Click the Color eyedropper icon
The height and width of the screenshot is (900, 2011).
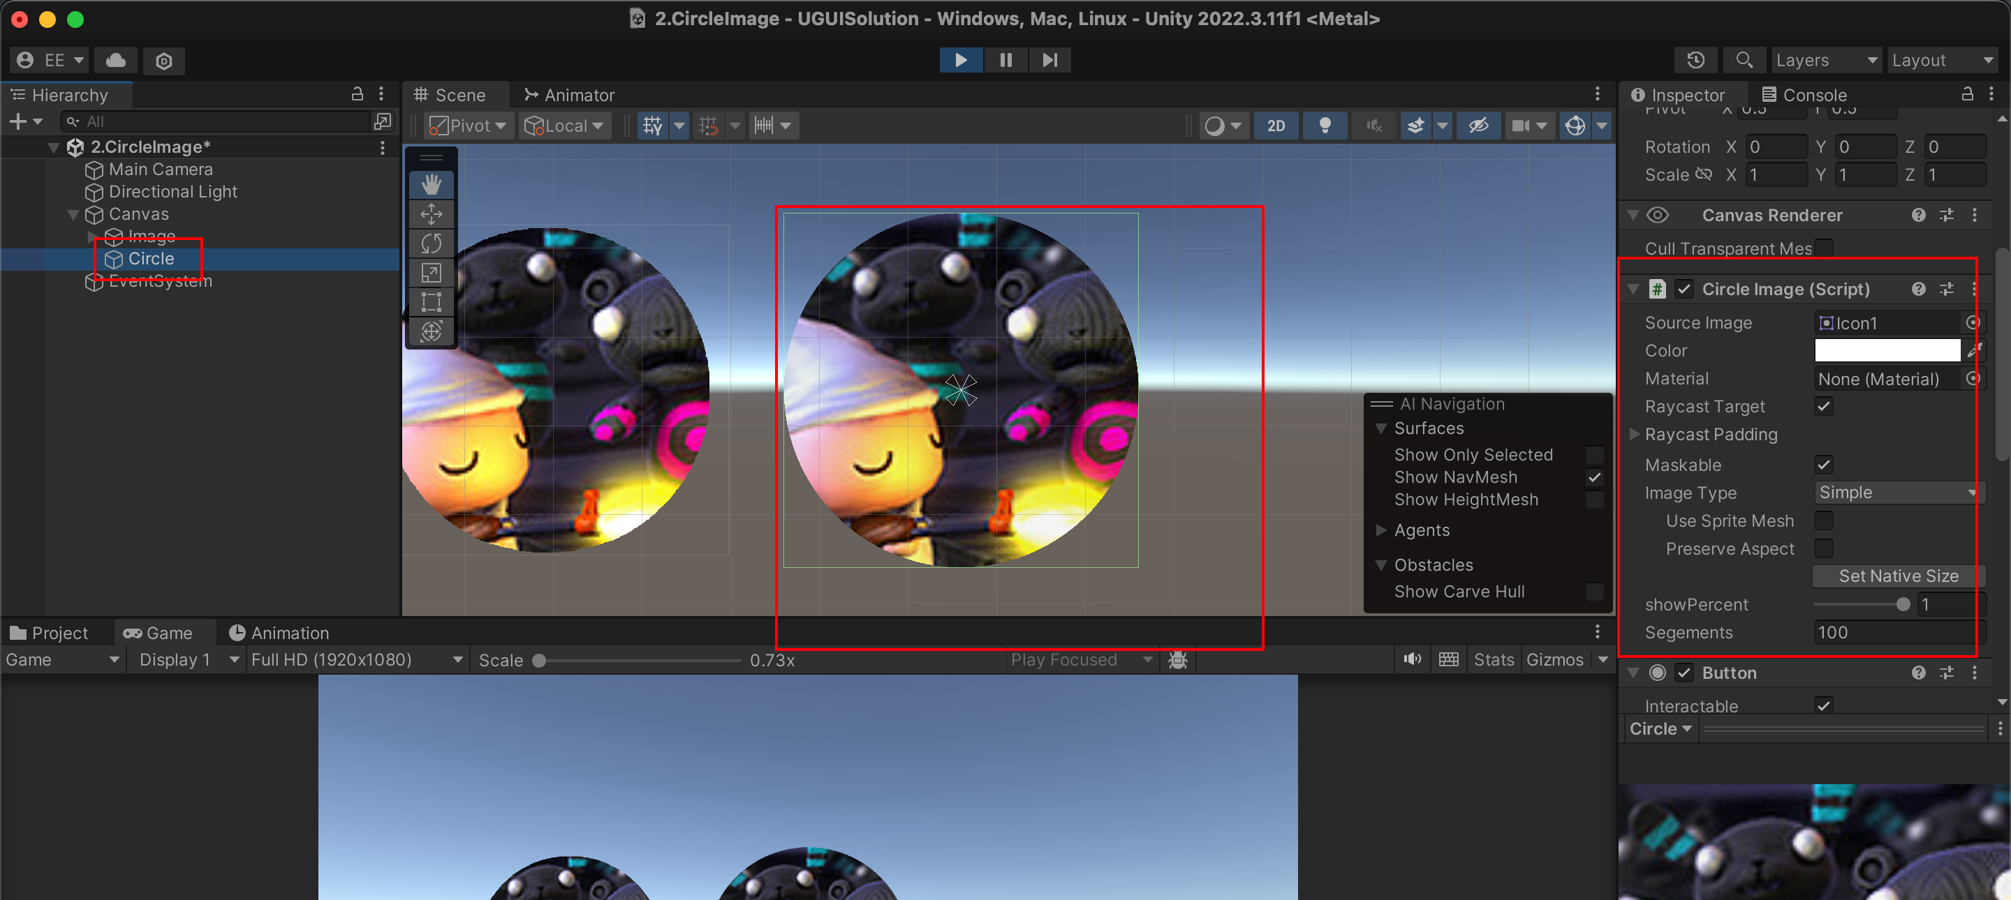[1974, 351]
